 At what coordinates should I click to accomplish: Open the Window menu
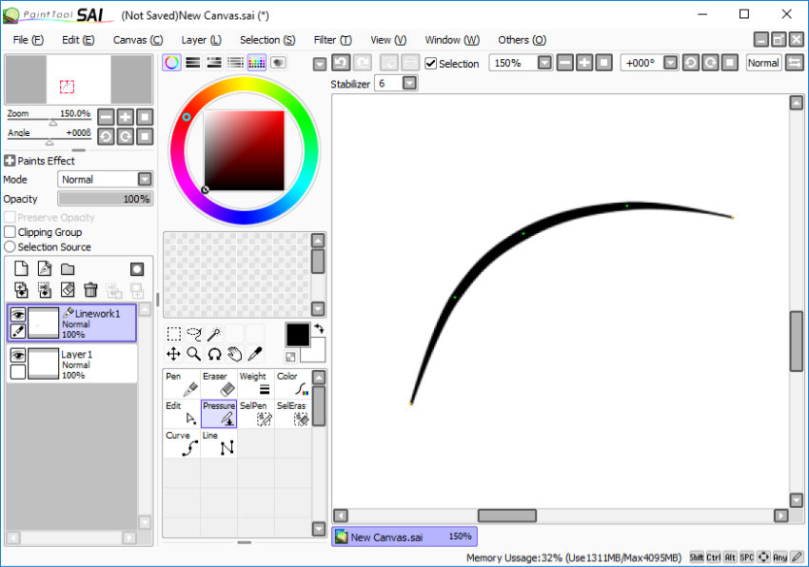[451, 40]
